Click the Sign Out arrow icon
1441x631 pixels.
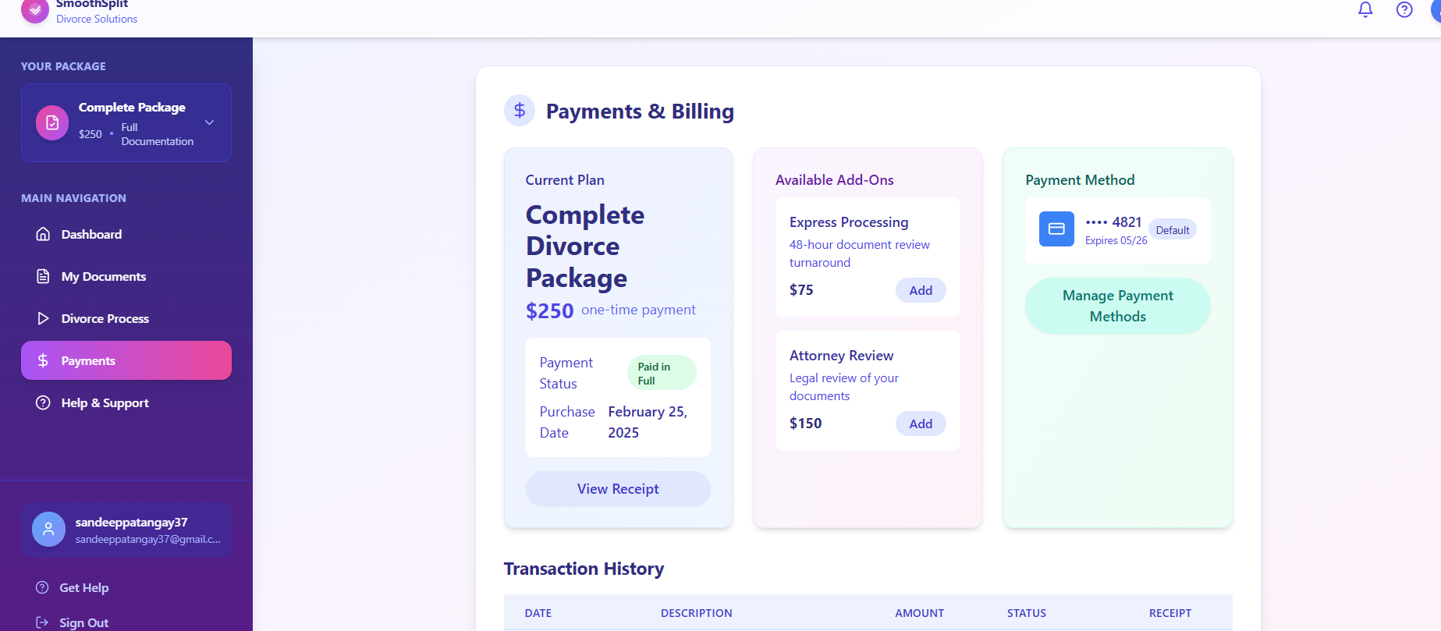click(x=42, y=622)
